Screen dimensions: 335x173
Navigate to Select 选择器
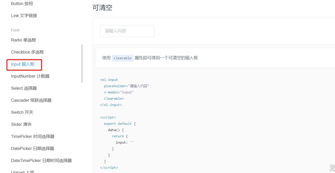click(x=24, y=88)
